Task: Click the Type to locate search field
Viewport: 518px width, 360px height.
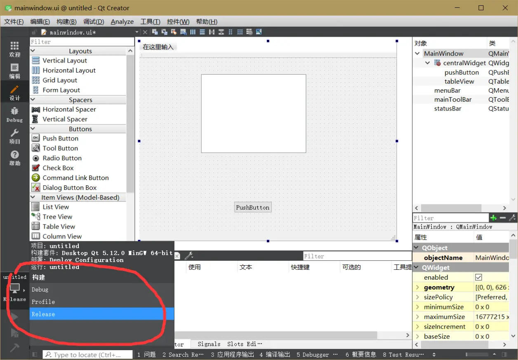Action: (x=88, y=355)
